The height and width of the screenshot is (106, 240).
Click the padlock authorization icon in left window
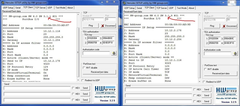(114, 53)
